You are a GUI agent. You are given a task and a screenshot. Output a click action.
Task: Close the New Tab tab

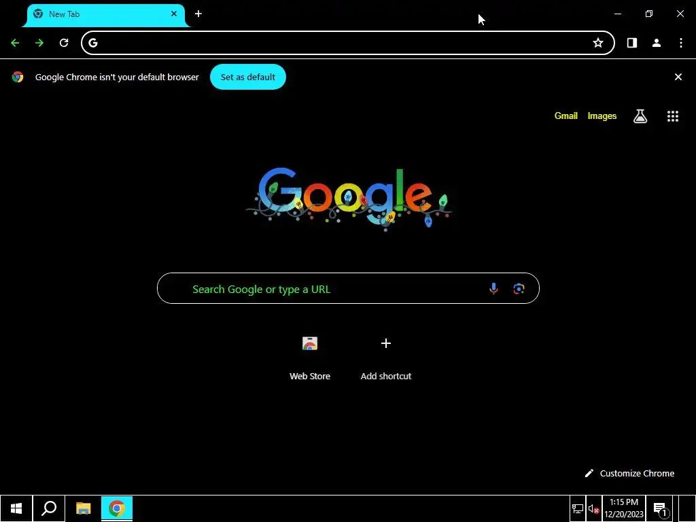(174, 14)
